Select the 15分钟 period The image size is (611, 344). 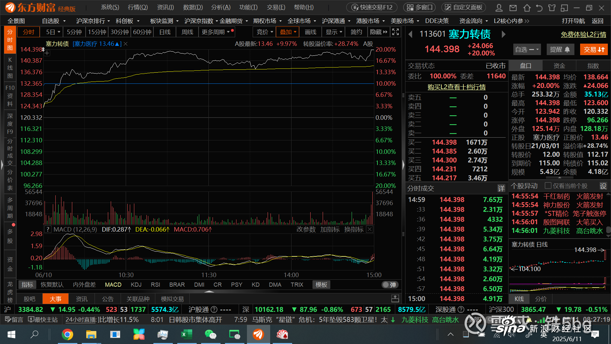click(97, 32)
